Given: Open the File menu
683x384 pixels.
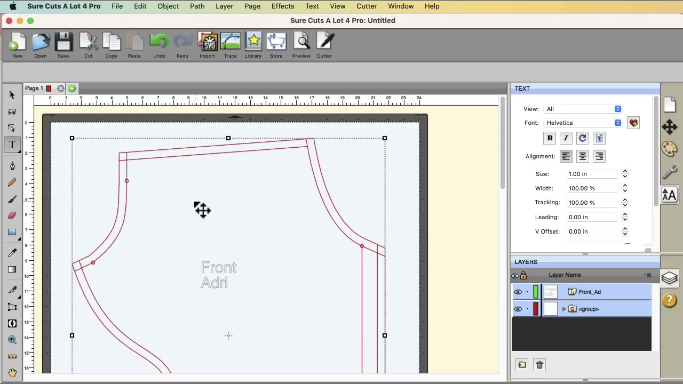Looking at the screenshot, I should [x=117, y=6].
